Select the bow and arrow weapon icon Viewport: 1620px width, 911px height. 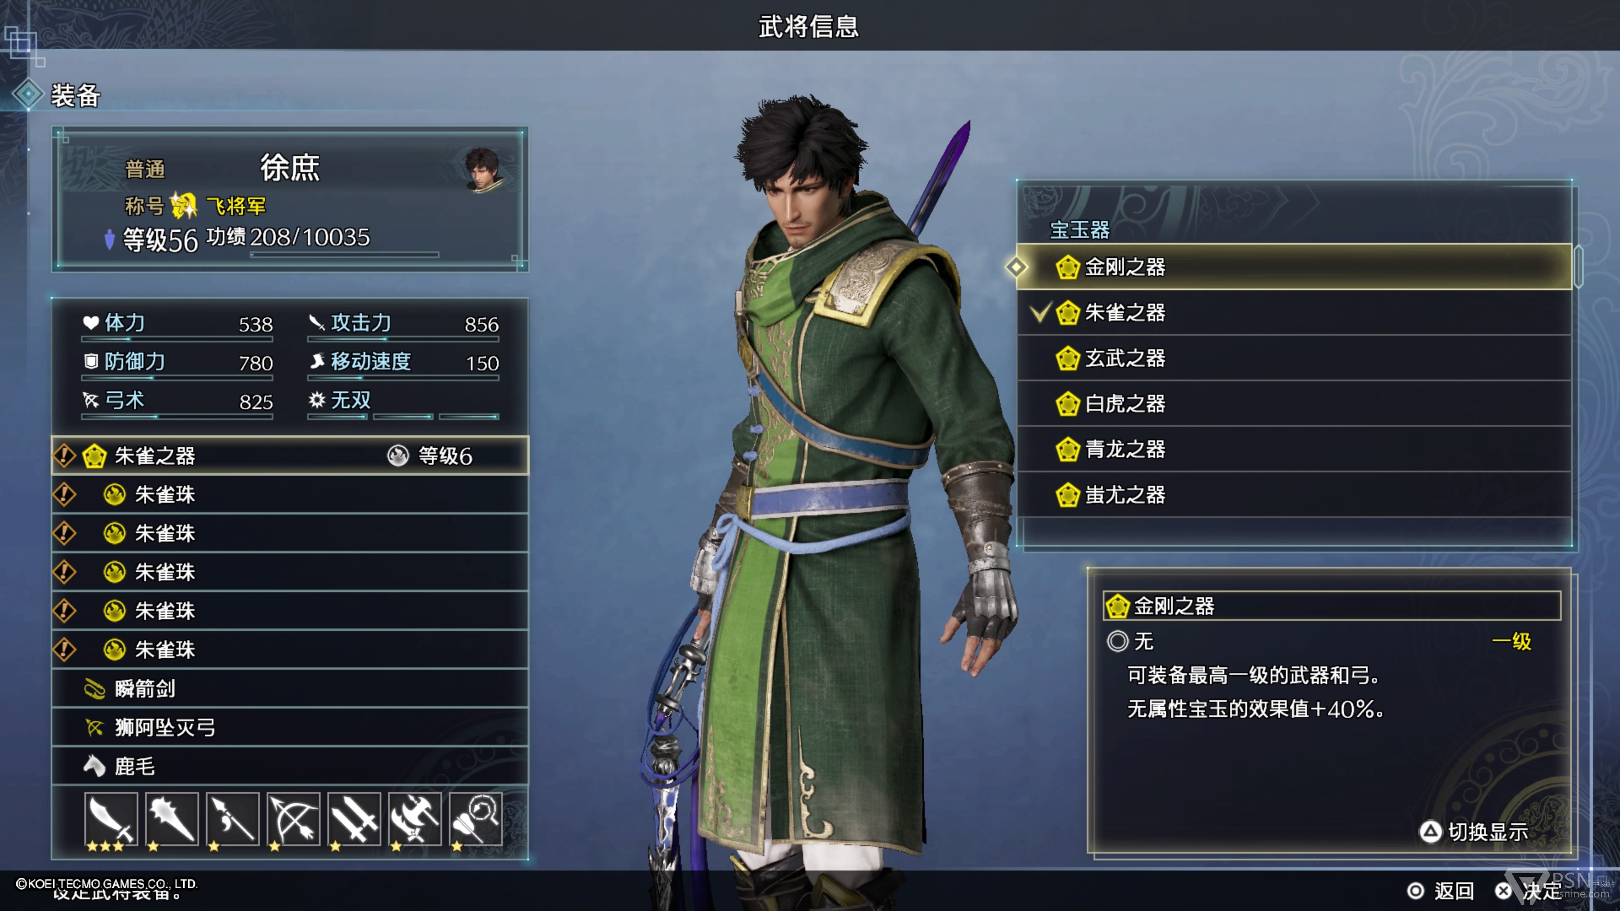tap(294, 819)
